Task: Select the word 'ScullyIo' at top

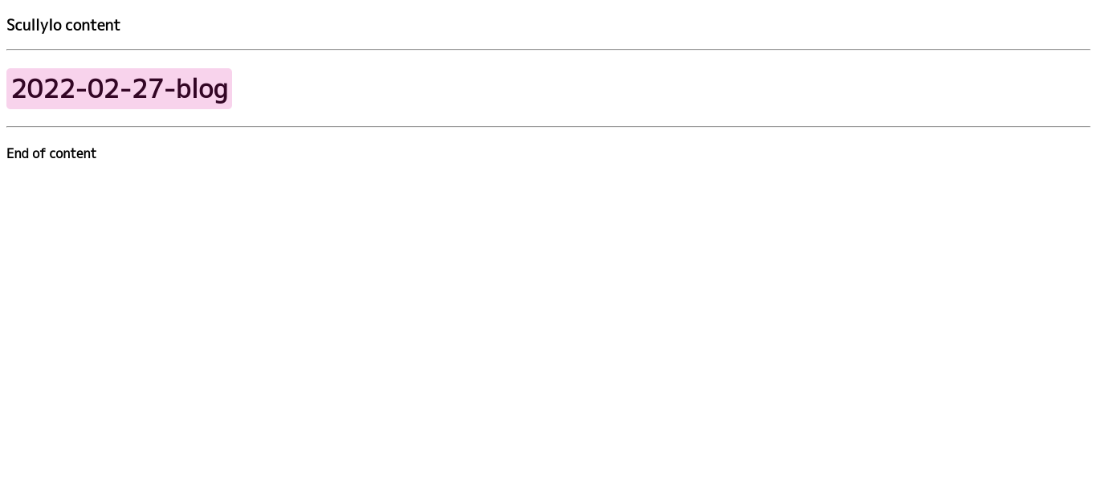Action: [x=34, y=25]
